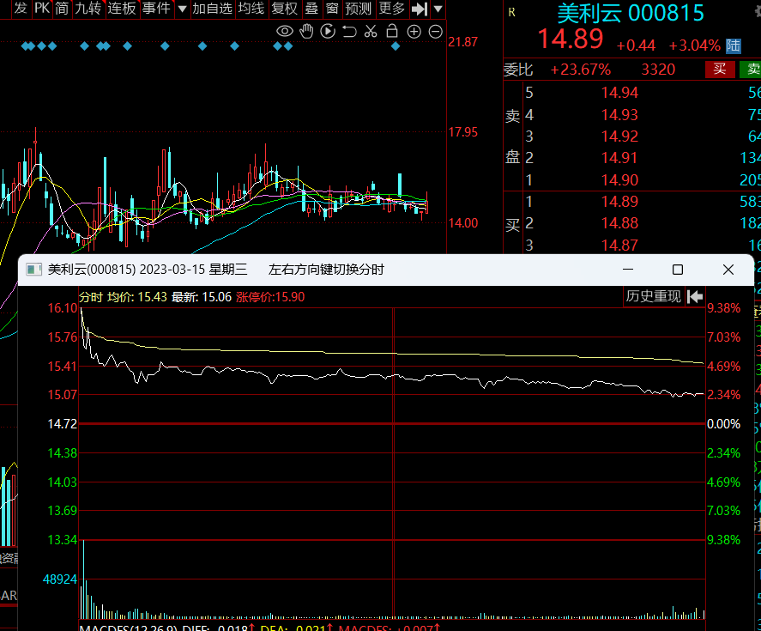
Task: Select the hand pan tool
Action: click(x=306, y=32)
